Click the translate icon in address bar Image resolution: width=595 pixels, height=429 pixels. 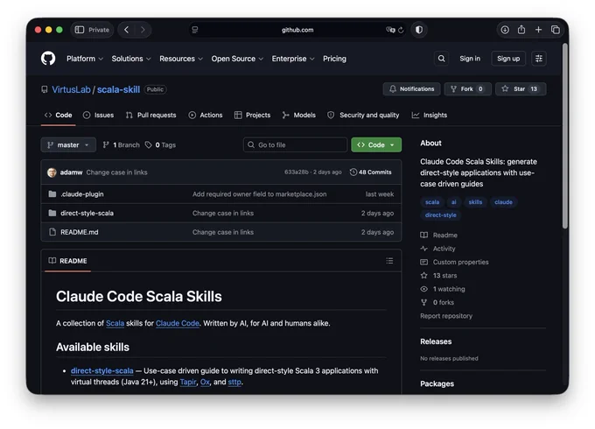click(390, 30)
